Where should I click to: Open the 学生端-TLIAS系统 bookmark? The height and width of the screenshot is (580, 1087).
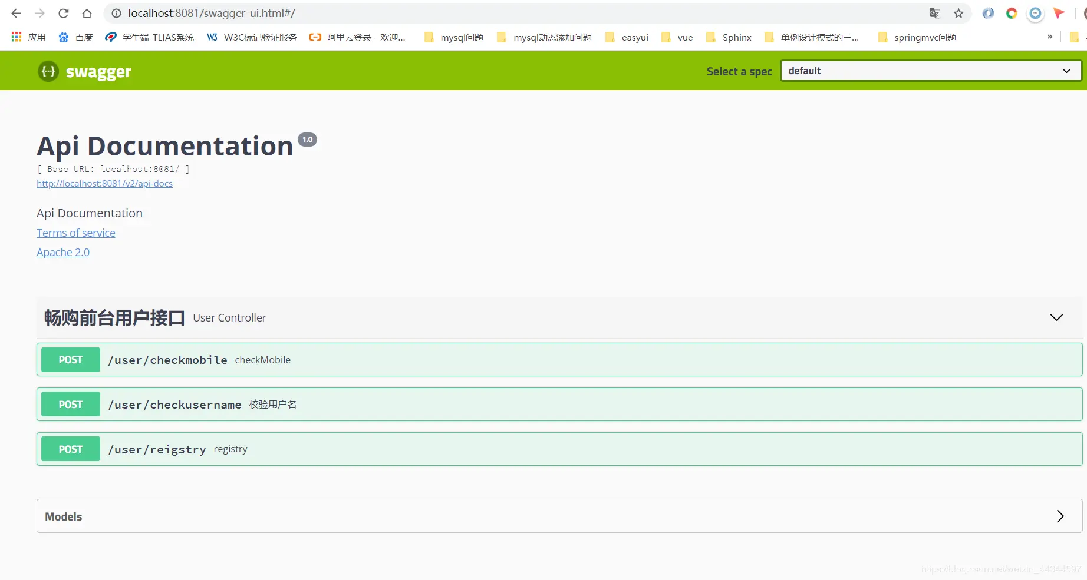(150, 37)
